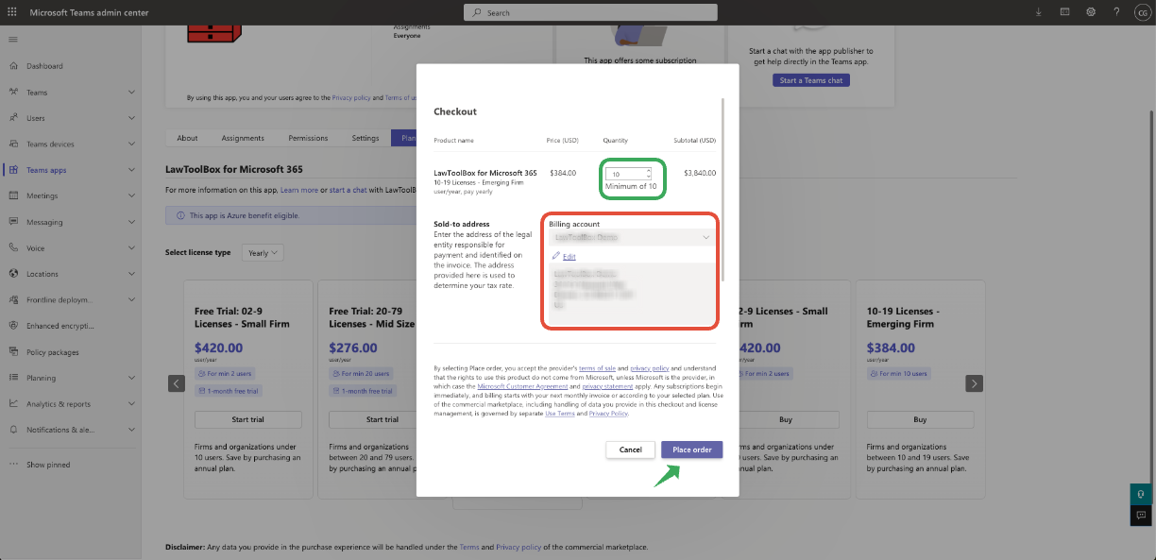The width and height of the screenshot is (1156, 560).
Task: Open the settings gear in header
Action: coord(1091,12)
